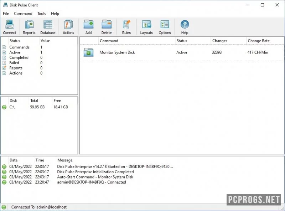The image size is (285, 211).
Task: Select the Monitor System Disk command text
Action: (x=117, y=52)
